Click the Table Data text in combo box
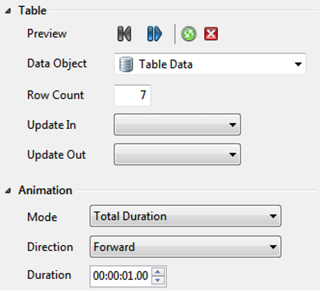 click(x=166, y=64)
